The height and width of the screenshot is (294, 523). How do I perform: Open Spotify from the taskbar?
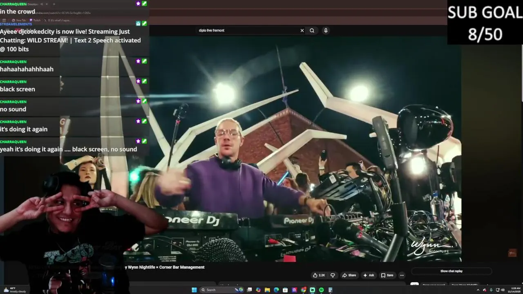[x=321, y=290]
